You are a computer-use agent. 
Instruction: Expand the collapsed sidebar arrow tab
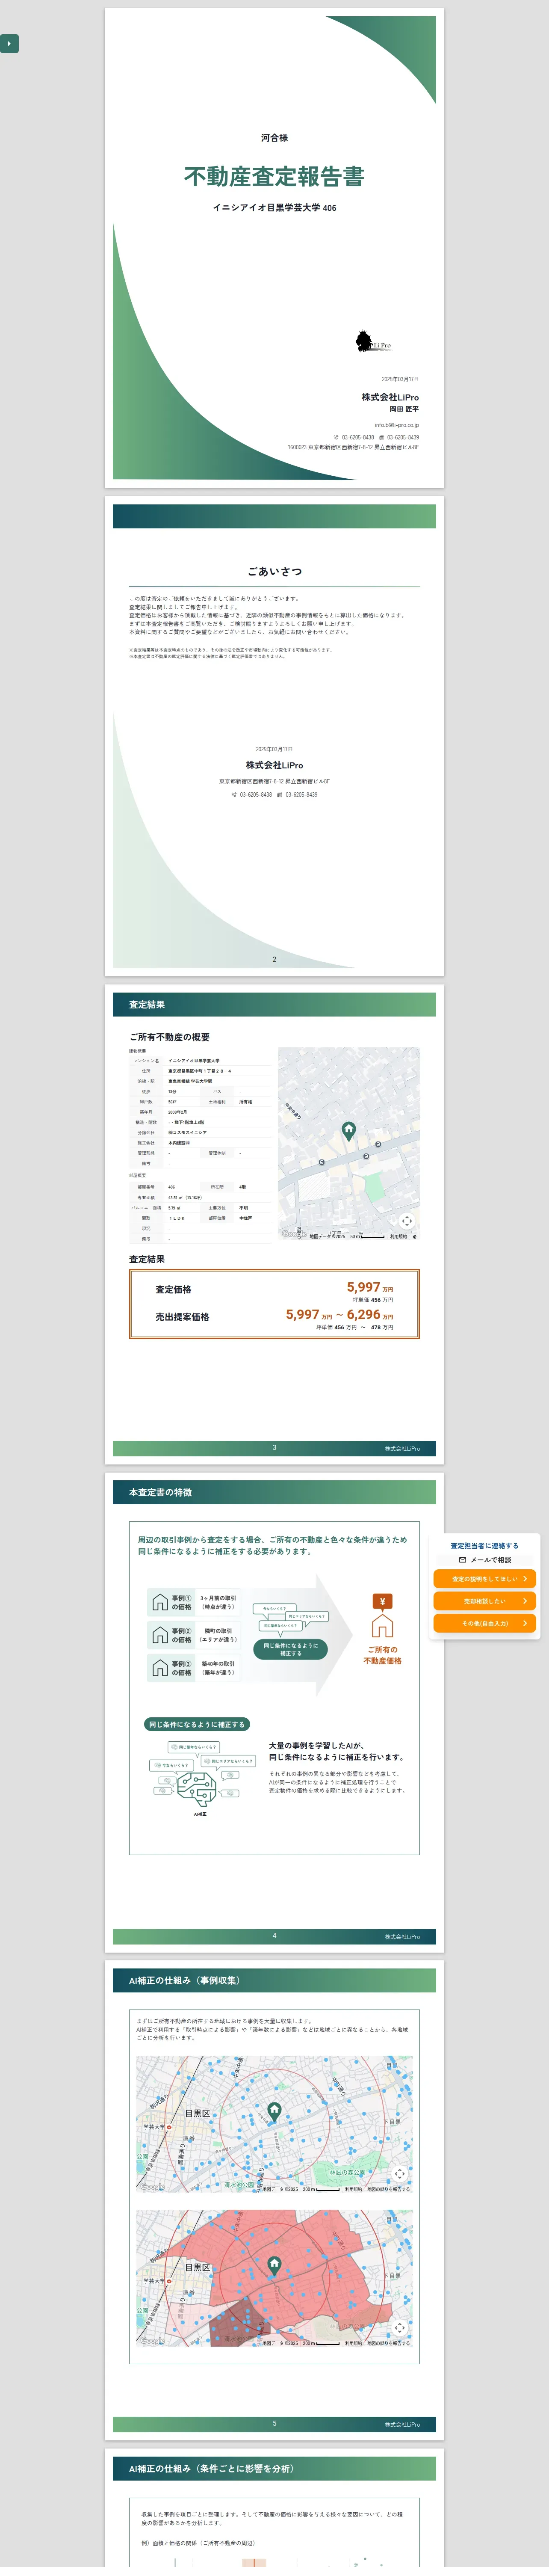[x=9, y=44]
